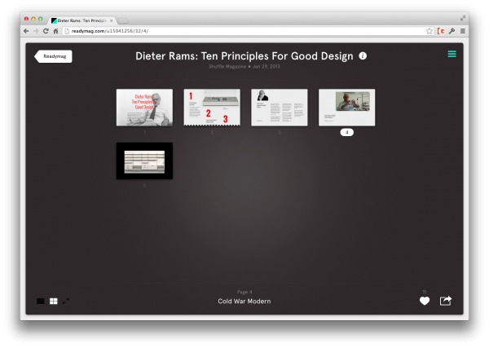489x348 pixels.
Task: Open page 2 thumbnail with red numbers
Action: tap(212, 108)
